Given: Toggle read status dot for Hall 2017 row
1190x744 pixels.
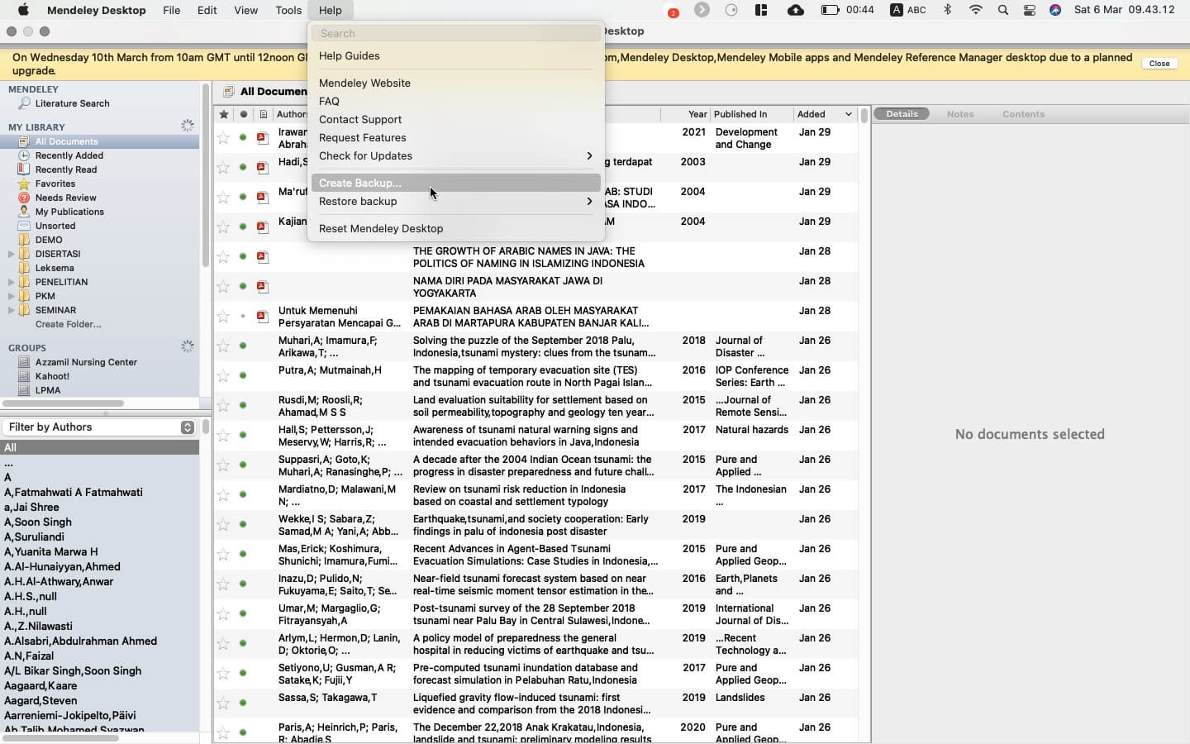Looking at the screenshot, I should point(243,435).
